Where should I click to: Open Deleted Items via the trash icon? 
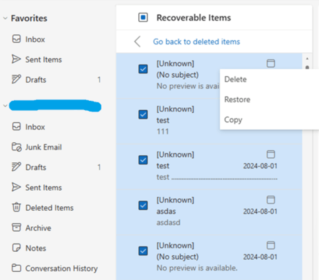pyautogui.click(x=16, y=207)
